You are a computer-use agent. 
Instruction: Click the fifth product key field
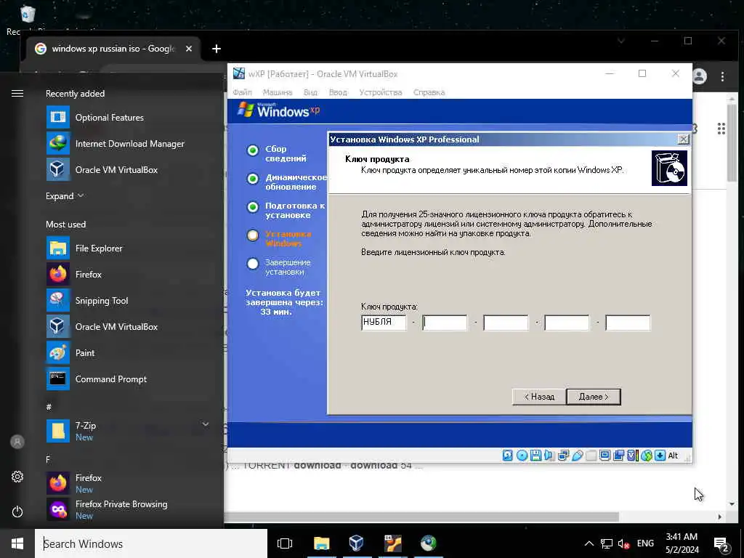(628, 322)
